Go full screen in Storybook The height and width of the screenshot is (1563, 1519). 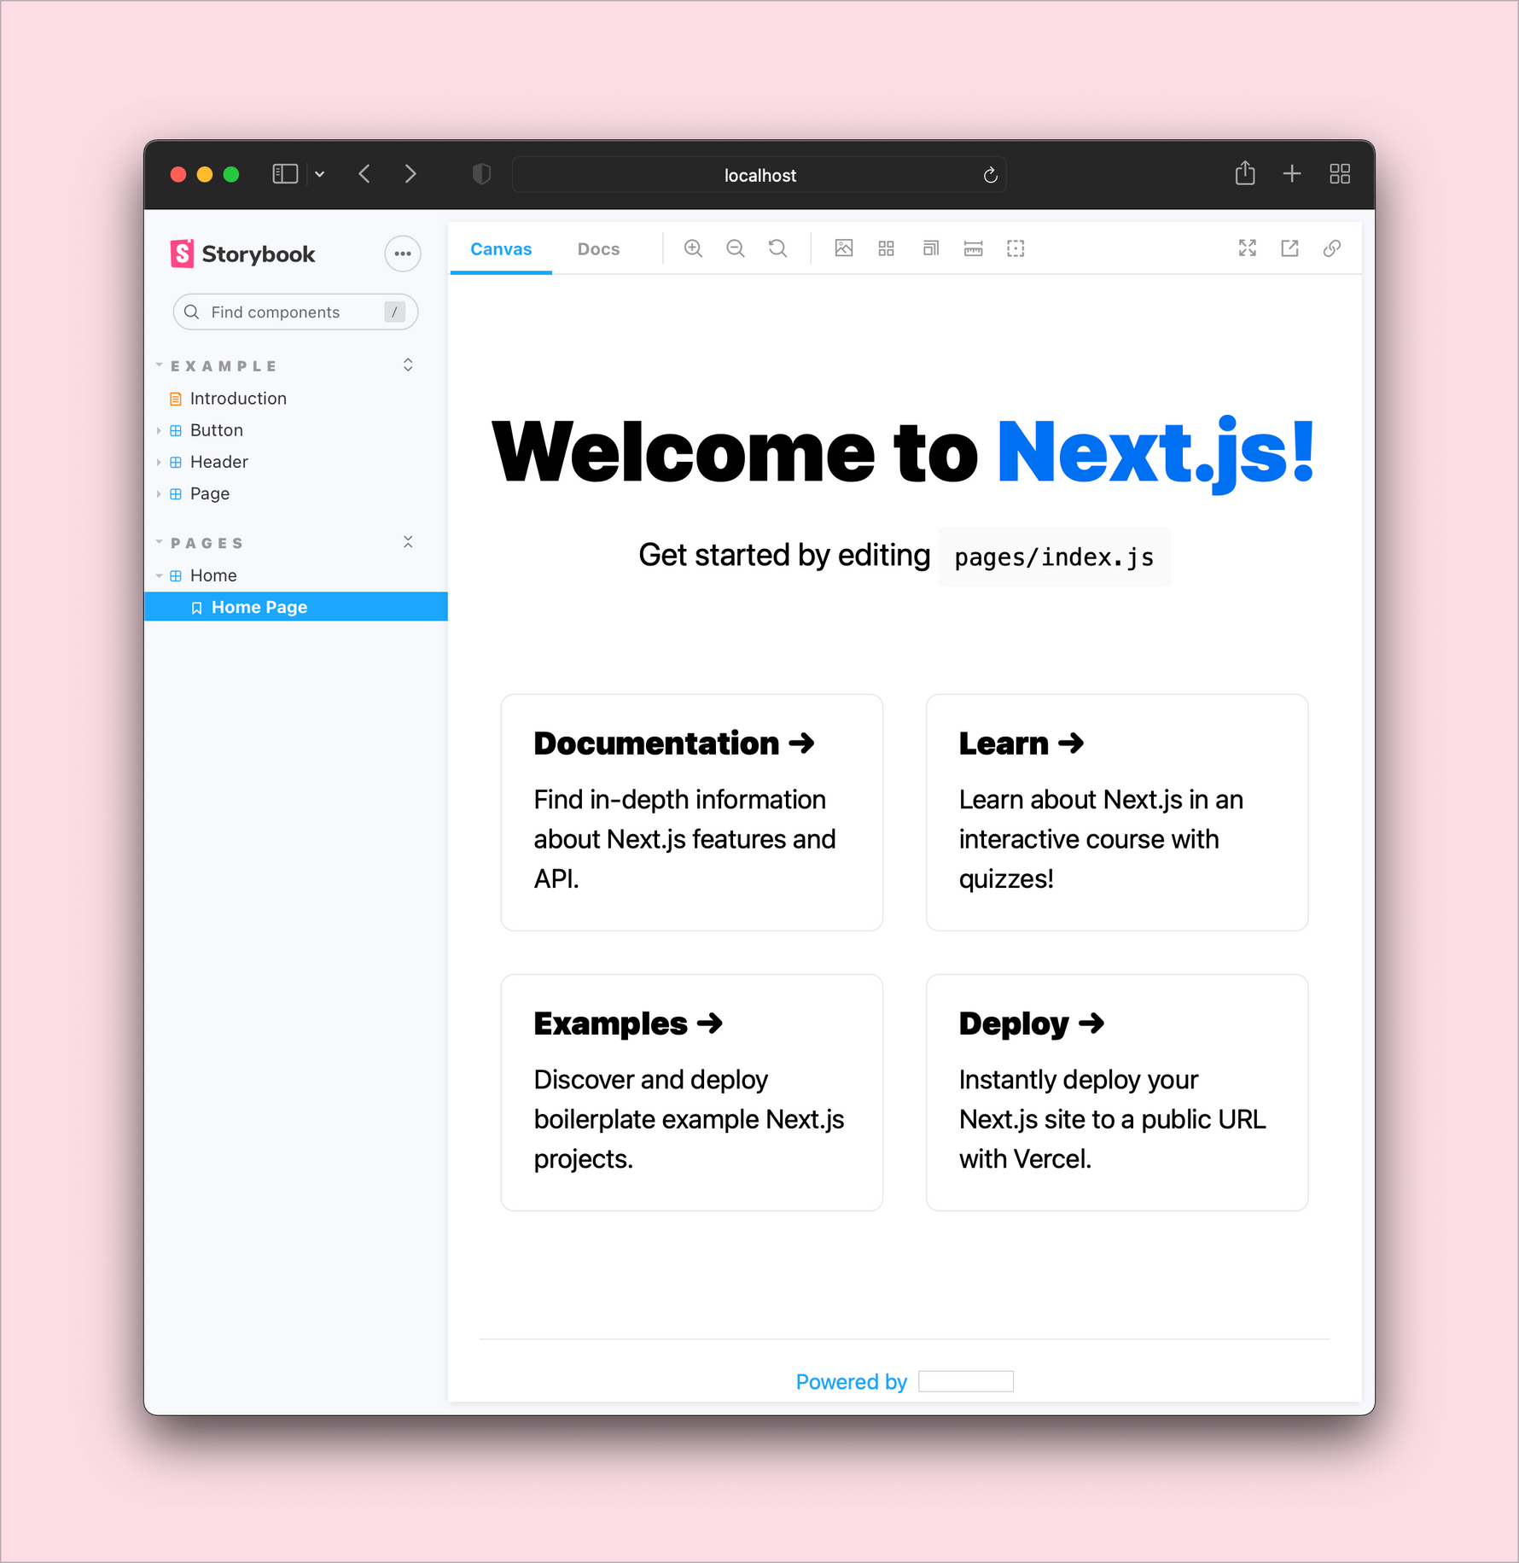coord(1248,248)
